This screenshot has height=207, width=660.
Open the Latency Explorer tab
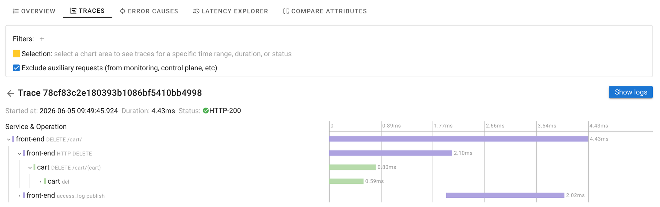click(x=230, y=11)
